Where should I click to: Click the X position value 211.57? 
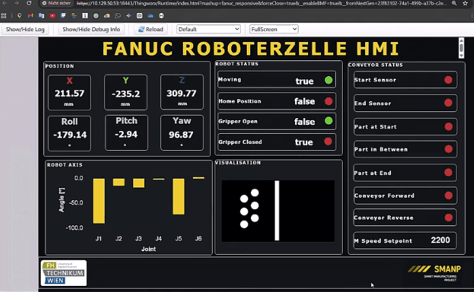point(69,93)
